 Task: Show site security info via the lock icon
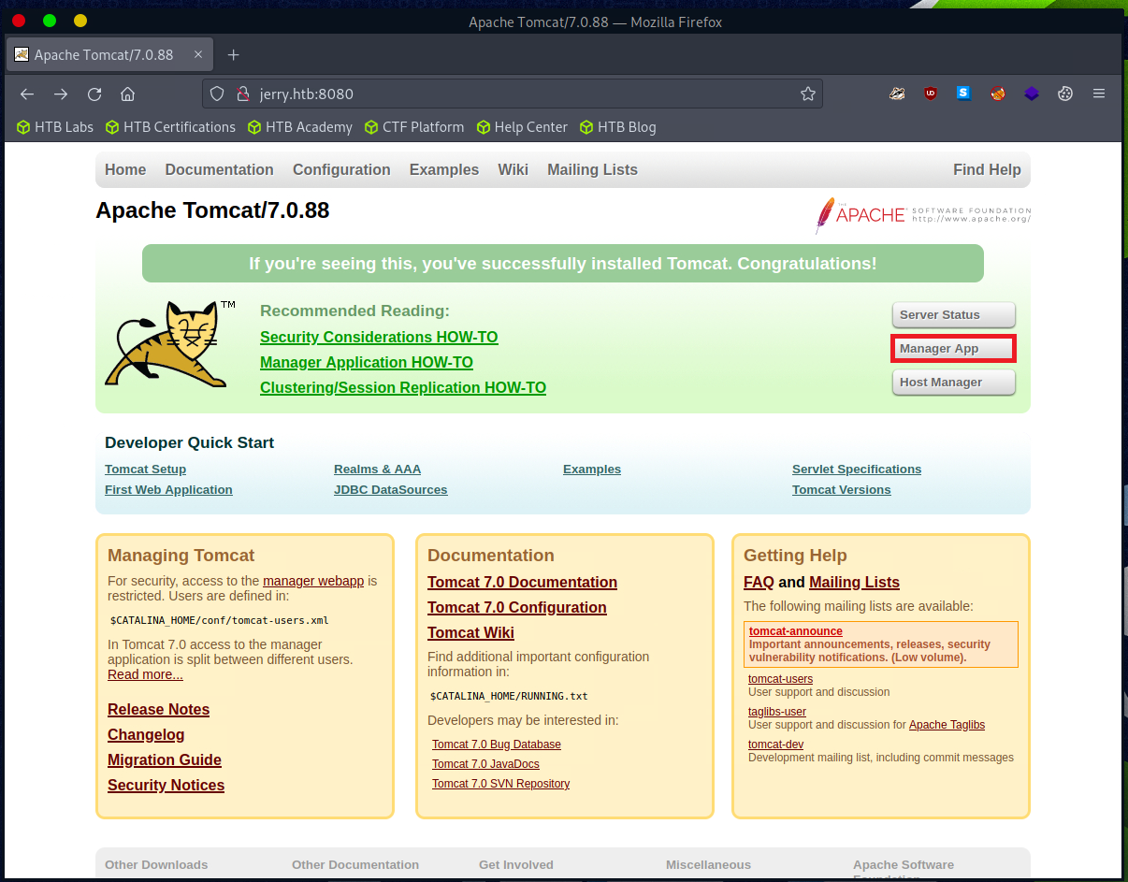243,94
